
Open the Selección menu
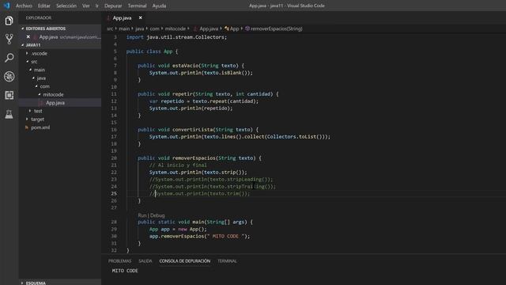(66, 6)
